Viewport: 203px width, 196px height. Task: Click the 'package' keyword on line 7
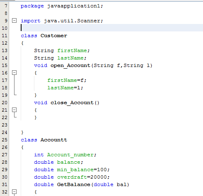[x=32, y=6]
